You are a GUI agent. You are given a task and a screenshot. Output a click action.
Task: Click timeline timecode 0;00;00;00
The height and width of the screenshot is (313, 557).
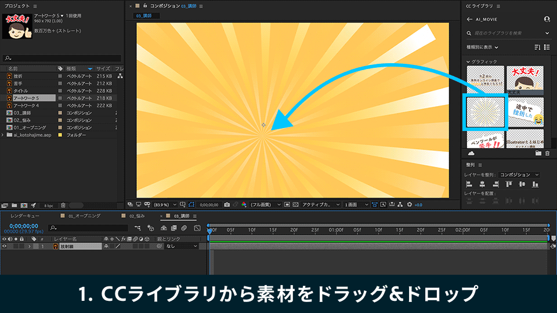coord(24,225)
